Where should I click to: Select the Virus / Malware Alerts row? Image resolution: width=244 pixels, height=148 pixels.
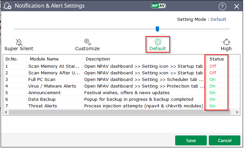[x=52, y=86]
